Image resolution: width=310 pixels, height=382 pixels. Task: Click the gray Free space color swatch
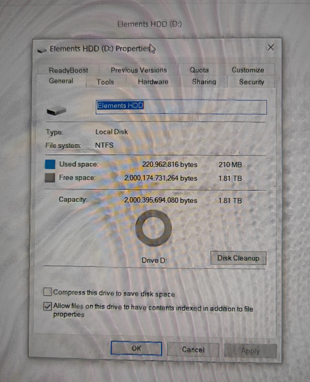pyautogui.click(x=50, y=178)
